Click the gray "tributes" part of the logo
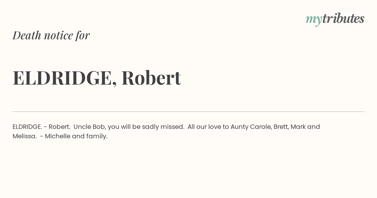 [343, 19]
